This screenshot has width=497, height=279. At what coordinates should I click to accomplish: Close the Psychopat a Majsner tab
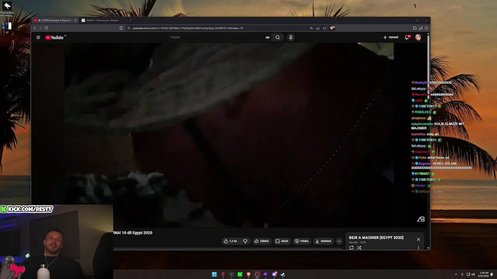[76, 20]
